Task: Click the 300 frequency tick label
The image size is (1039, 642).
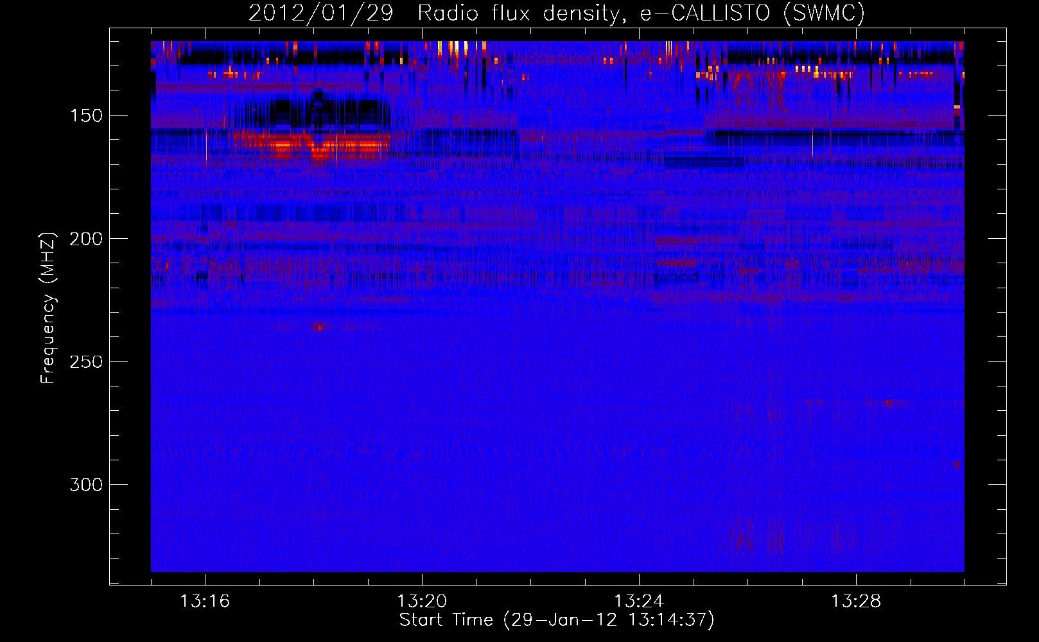Action: [x=86, y=485]
